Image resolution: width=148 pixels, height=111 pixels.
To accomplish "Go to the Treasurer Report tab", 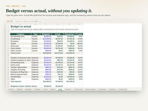I will (78, 89).
